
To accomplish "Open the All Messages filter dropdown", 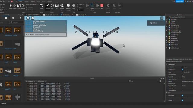I will point(30,81).
